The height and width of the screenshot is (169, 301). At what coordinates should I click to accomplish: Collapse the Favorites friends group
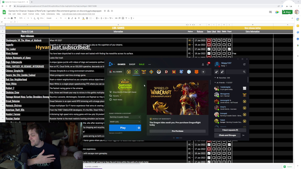click(x=215, y=78)
